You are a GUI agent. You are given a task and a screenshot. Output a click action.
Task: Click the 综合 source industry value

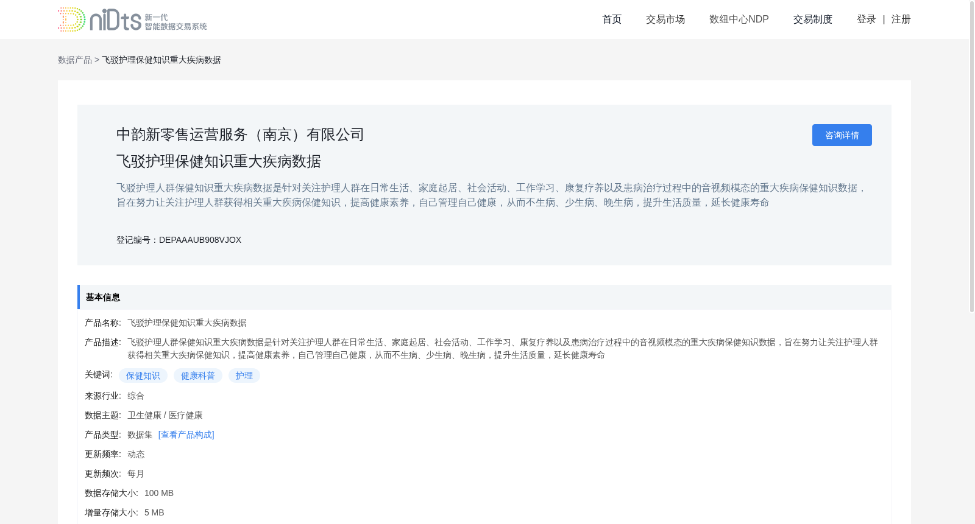[x=136, y=396]
